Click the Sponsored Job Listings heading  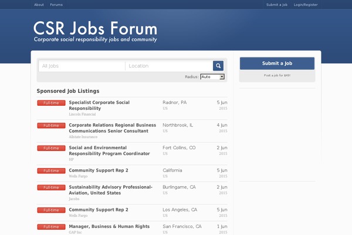68,91
